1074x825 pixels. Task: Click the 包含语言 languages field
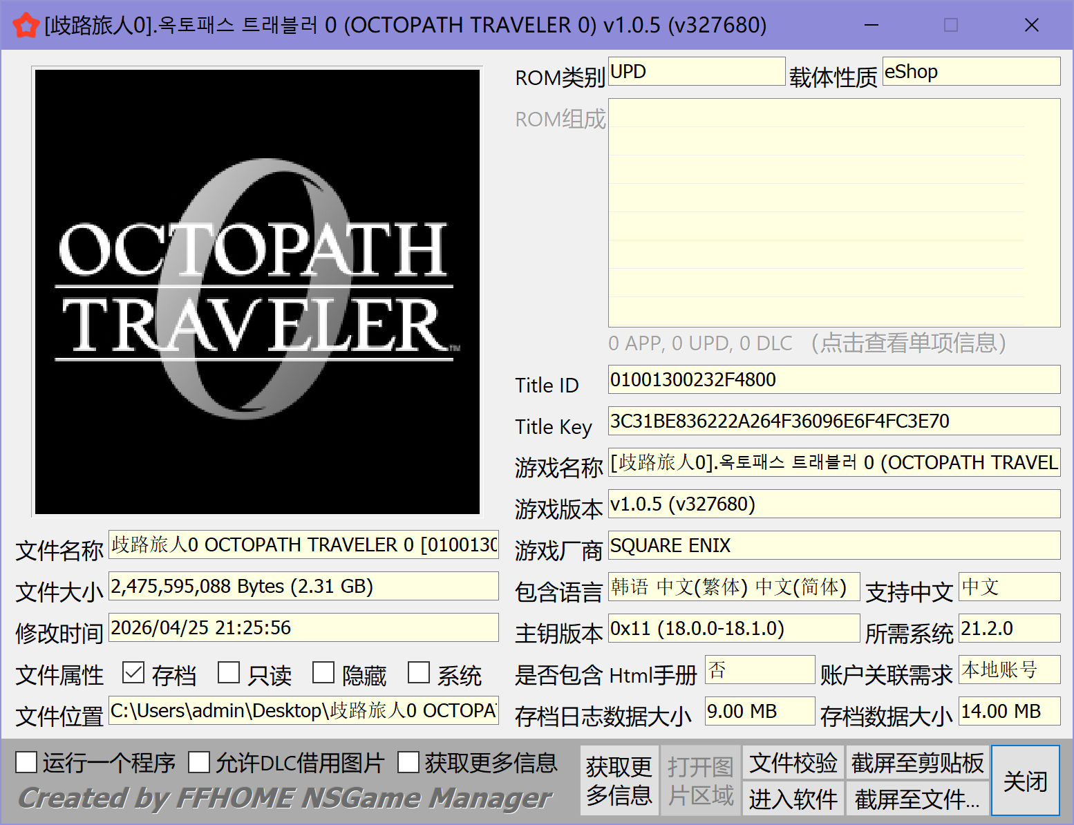coord(734,587)
